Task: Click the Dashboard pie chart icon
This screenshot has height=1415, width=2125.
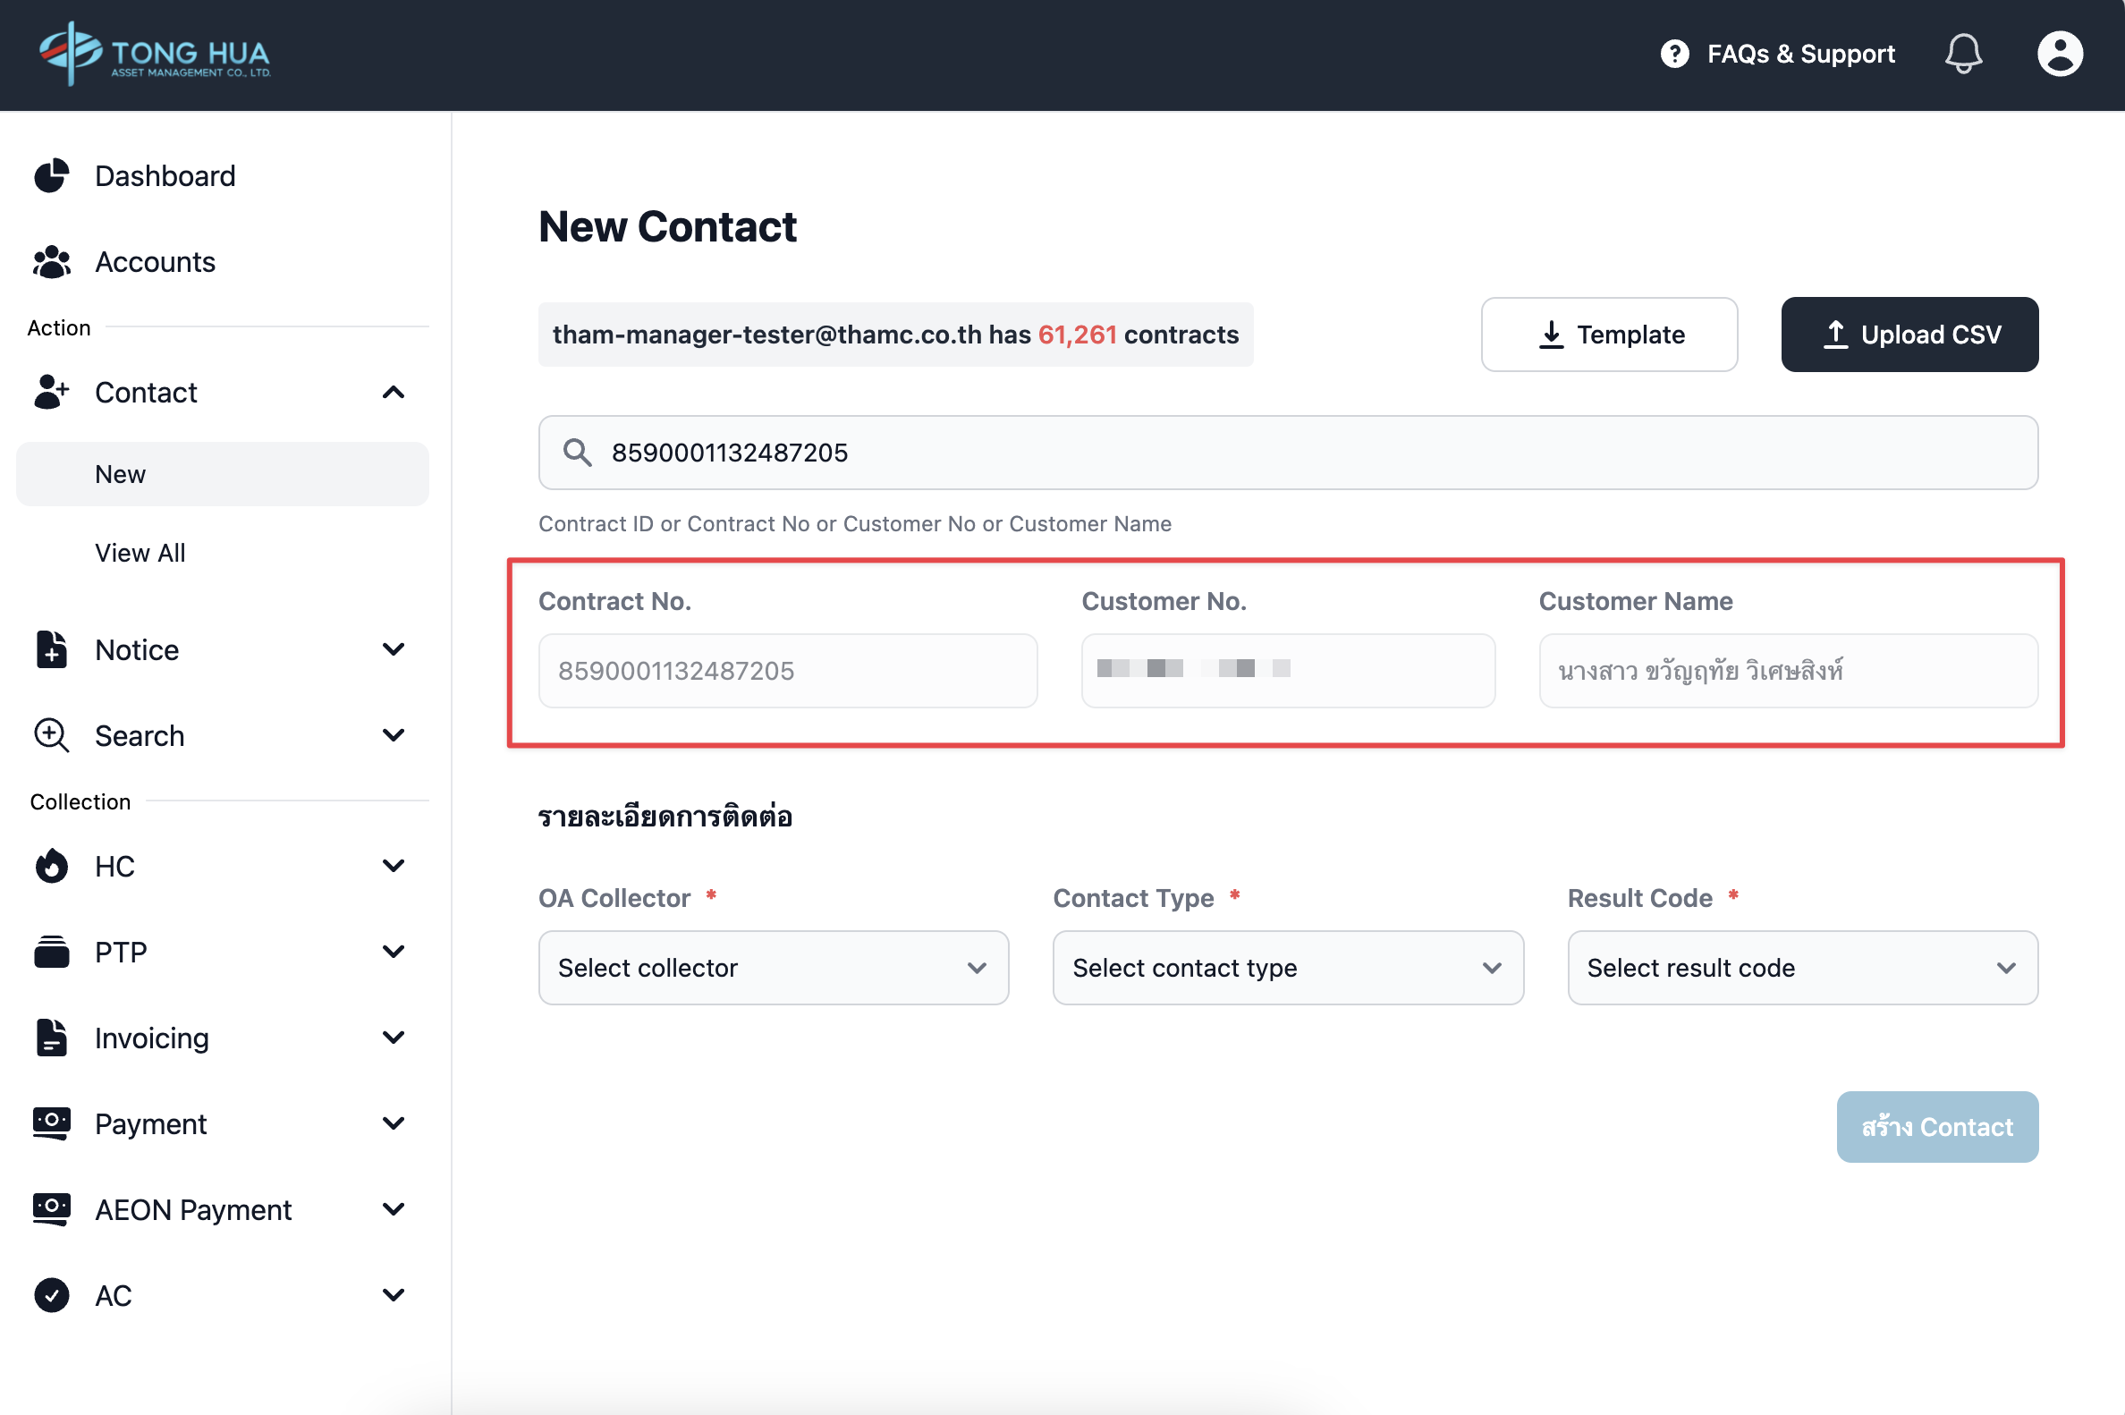Action: (x=52, y=176)
